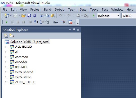Click the Step Over debug icon
Viewport: 136px width, 98px height.
tap(42, 22)
